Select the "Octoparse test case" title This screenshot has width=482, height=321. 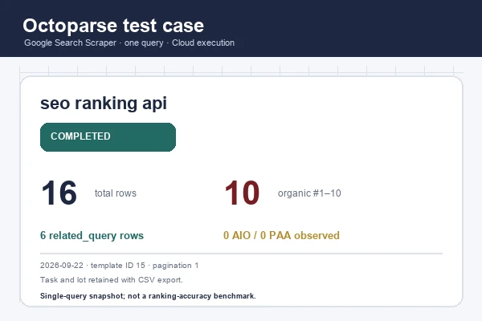pyautogui.click(x=113, y=26)
